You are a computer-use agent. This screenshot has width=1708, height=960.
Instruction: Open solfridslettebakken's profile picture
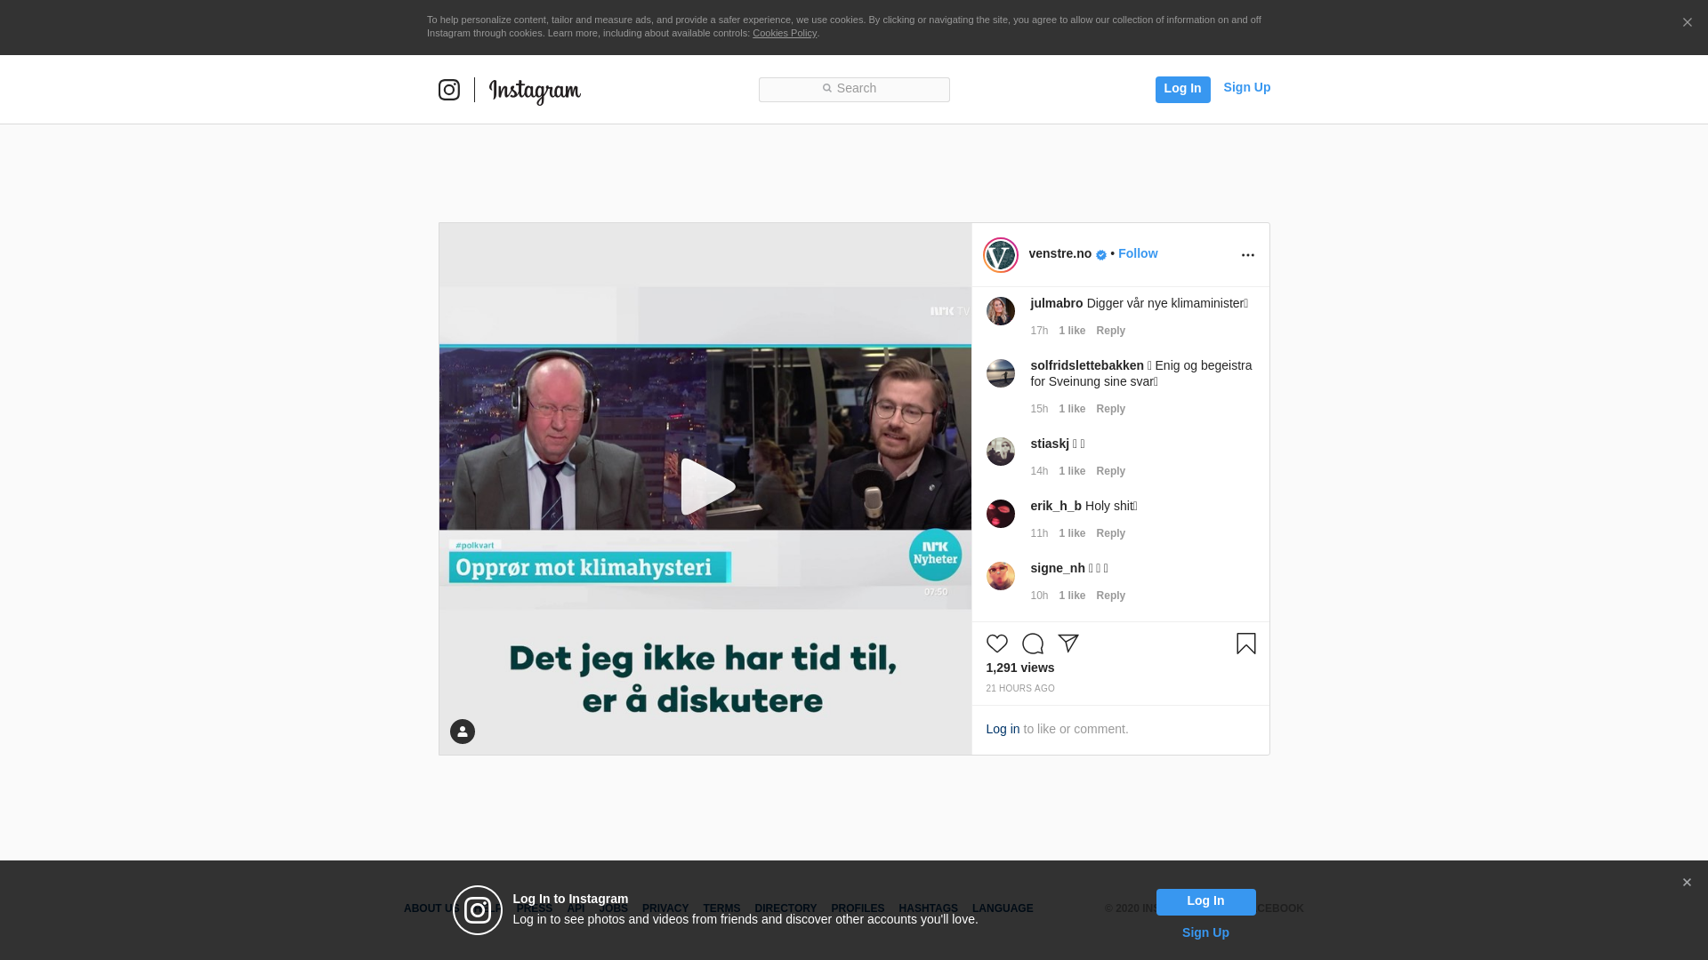pos(1001,373)
